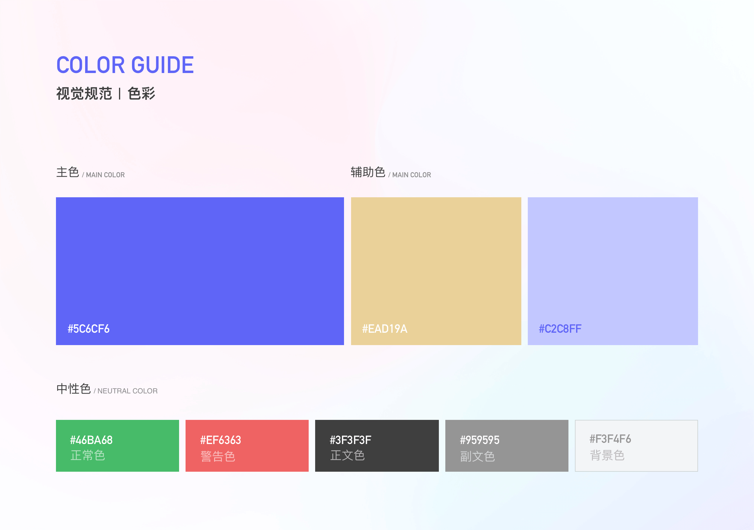Image resolution: width=754 pixels, height=530 pixels.
Task: Click the 主色 / MAIN COLOR heading
Action: [90, 173]
